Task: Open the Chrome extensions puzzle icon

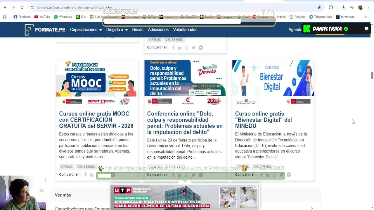Action: point(331,7)
